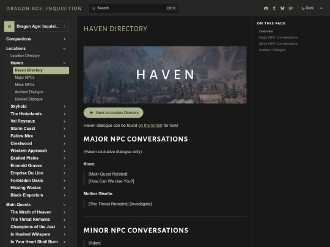Jump to Overview in page contents

266,31
